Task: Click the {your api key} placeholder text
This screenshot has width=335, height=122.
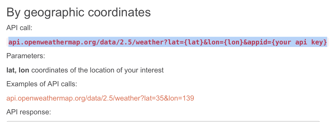Action: click(299, 42)
